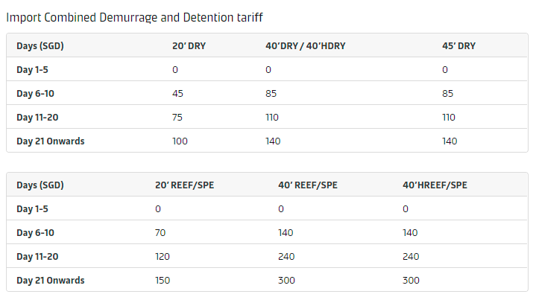Select the 120 value under 20' REEF/SPE
Image resolution: width=536 pixels, height=300 pixels.
pos(163,257)
